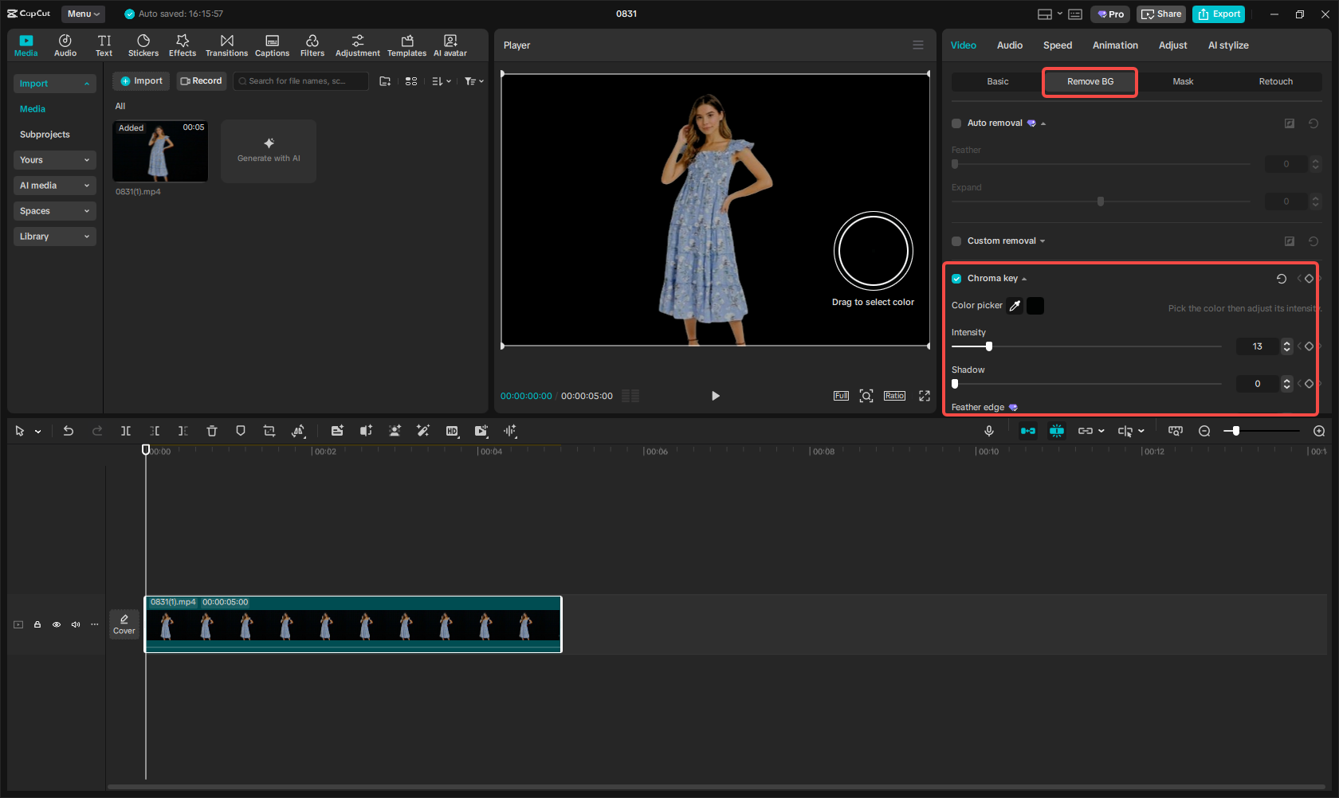This screenshot has height=798, width=1339.
Task: Click the Voiceover microphone icon
Action: 988,431
